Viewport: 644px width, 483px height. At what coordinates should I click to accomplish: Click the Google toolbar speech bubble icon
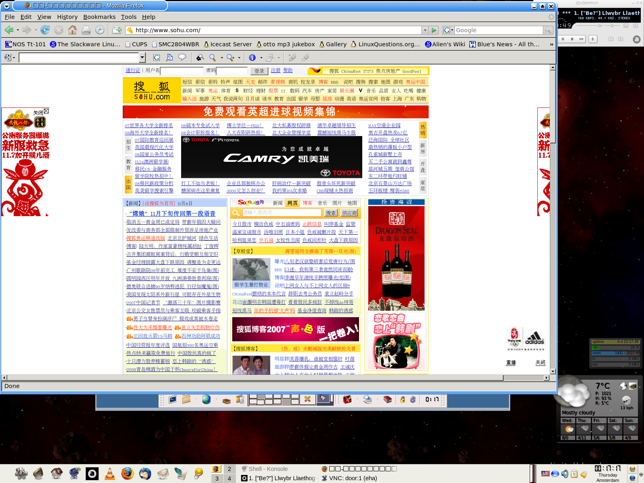click(182, 58)
